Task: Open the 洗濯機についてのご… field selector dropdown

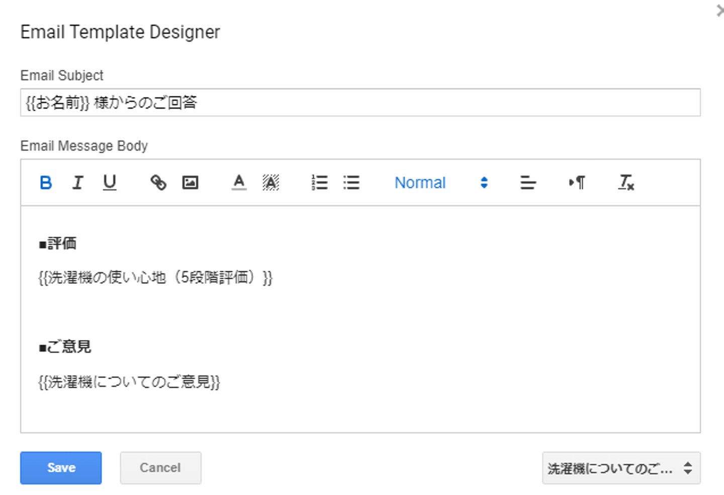Action: click(621, 468)
